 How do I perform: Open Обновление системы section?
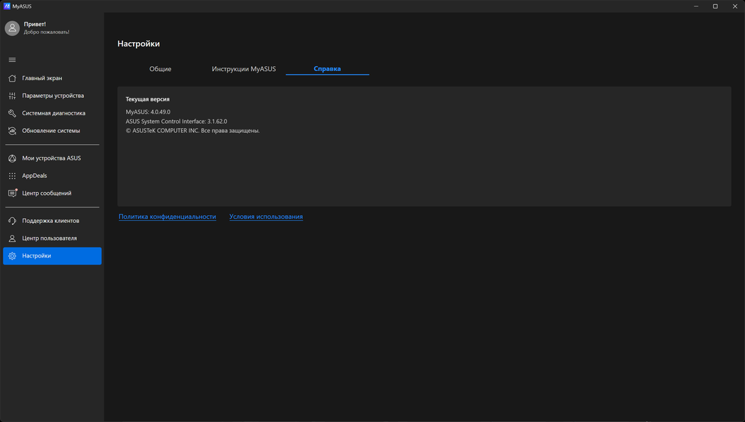tap(51, 131)
